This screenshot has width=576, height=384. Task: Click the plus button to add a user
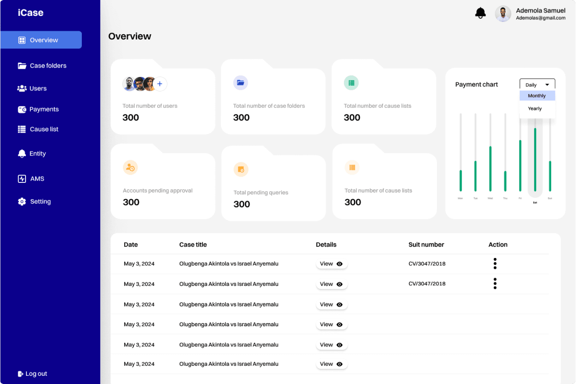click(x=159, y=84)
